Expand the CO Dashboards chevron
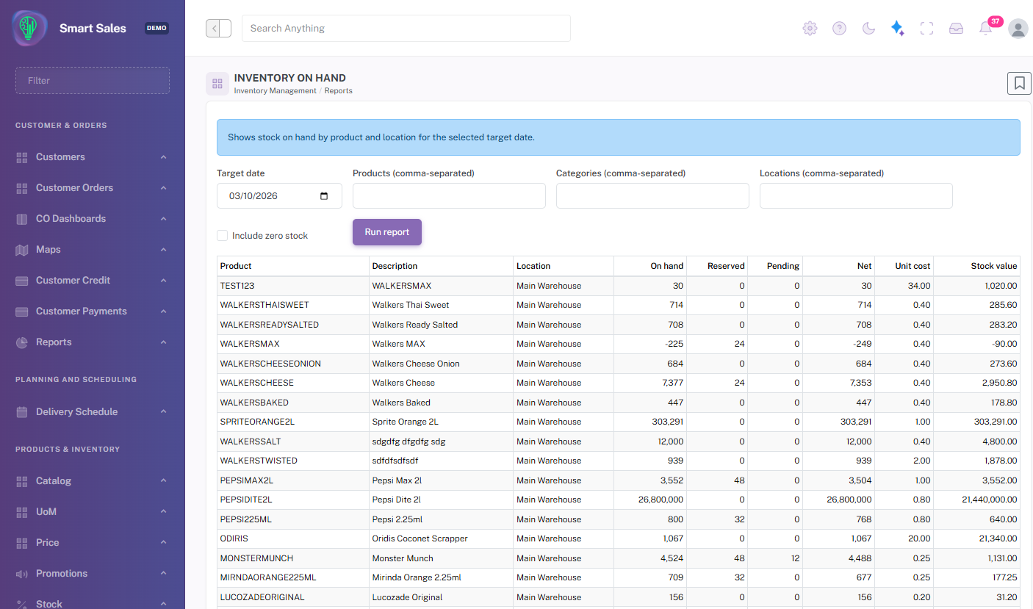This screenshot has width=1033, height=609. point(163,219)
